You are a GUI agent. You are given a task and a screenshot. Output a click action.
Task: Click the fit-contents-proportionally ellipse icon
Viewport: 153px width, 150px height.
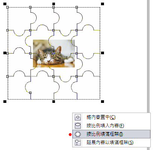[78, 126]
